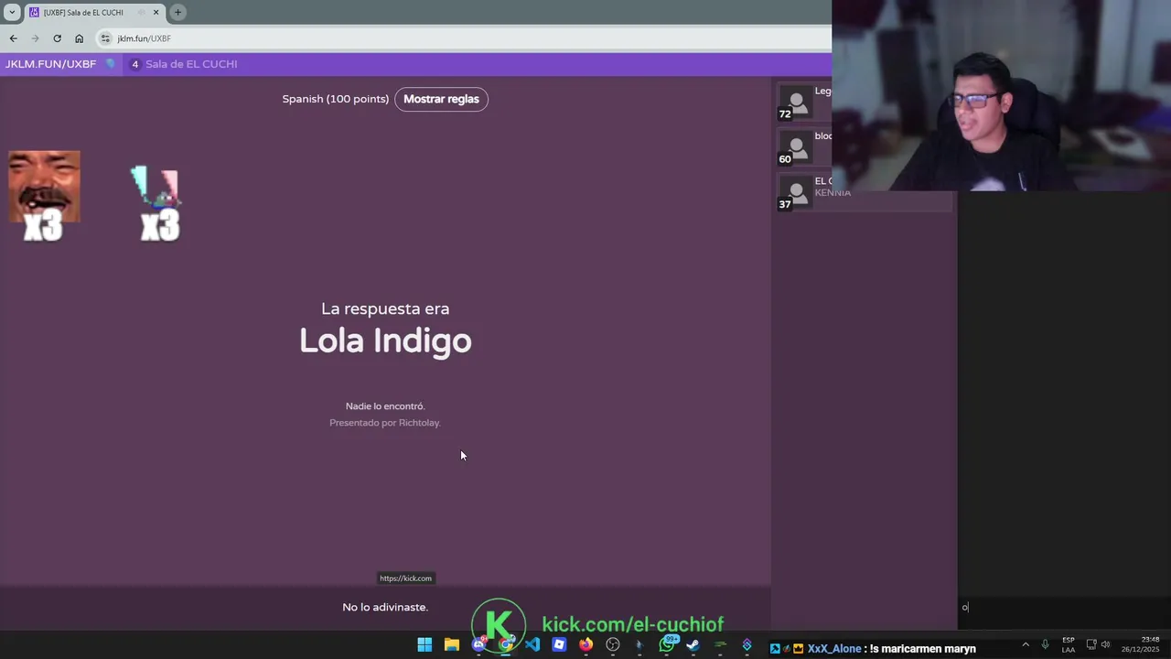Click the player count badge showing 4
The width and height of the screenshot is (1171, 659).
[x=135, y=64]
